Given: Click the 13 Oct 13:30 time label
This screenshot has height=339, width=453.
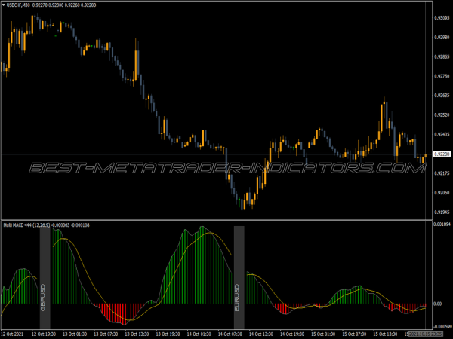Looking at the screenshot, I should (137, 334).
